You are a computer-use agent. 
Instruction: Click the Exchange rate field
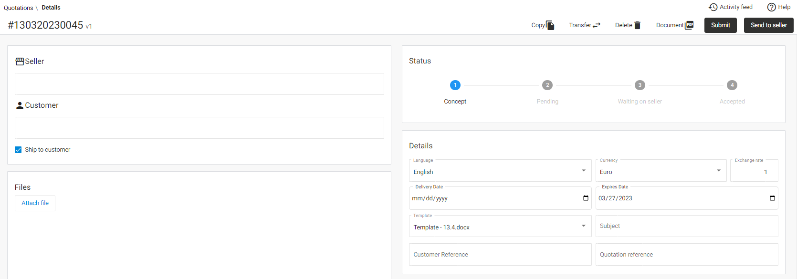pyautogui.click(x=754, y=171)
